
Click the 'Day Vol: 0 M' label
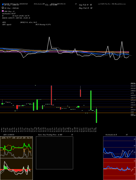[x=85, y=8]
